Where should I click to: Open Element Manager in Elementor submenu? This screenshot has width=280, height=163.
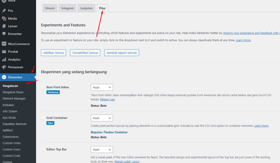pos(14,99)
